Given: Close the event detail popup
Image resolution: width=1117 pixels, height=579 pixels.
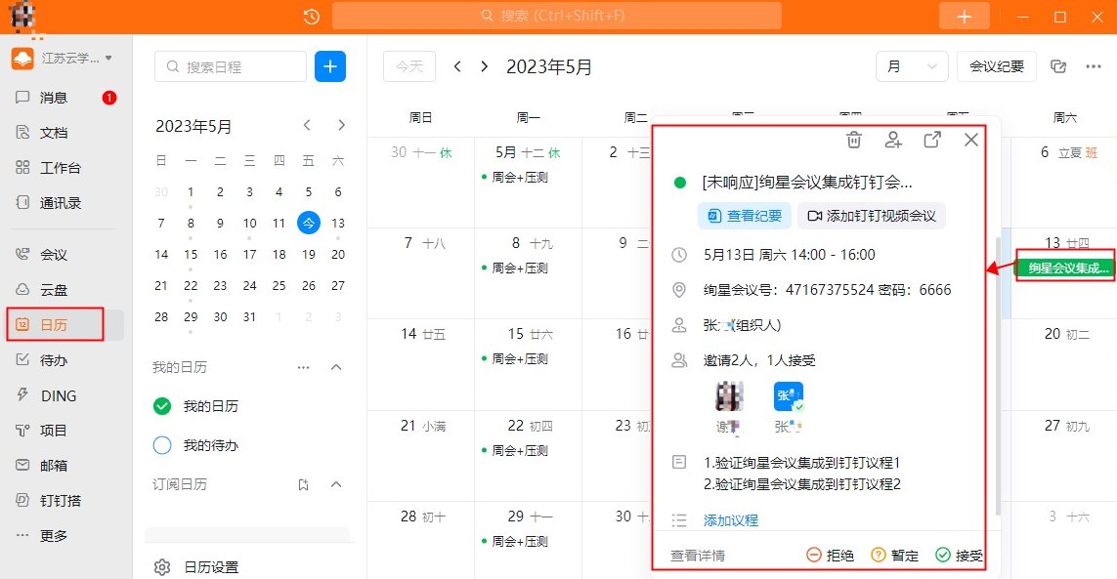Looking at the screenshot, I should [x=971, y=141].
